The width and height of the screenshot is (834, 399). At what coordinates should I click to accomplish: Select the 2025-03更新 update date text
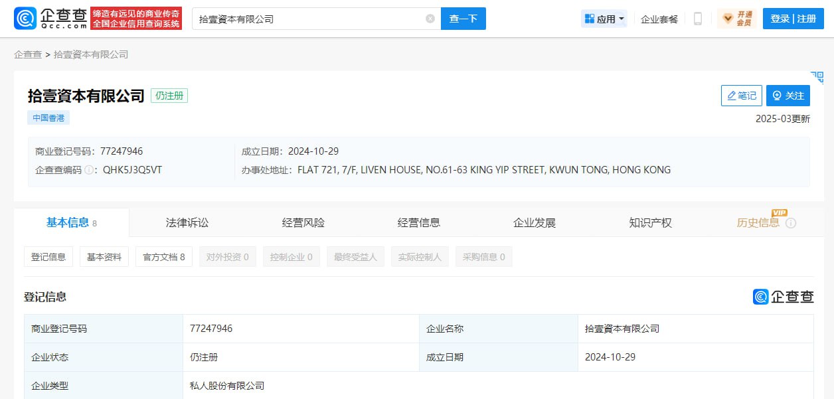click(783, 119)
